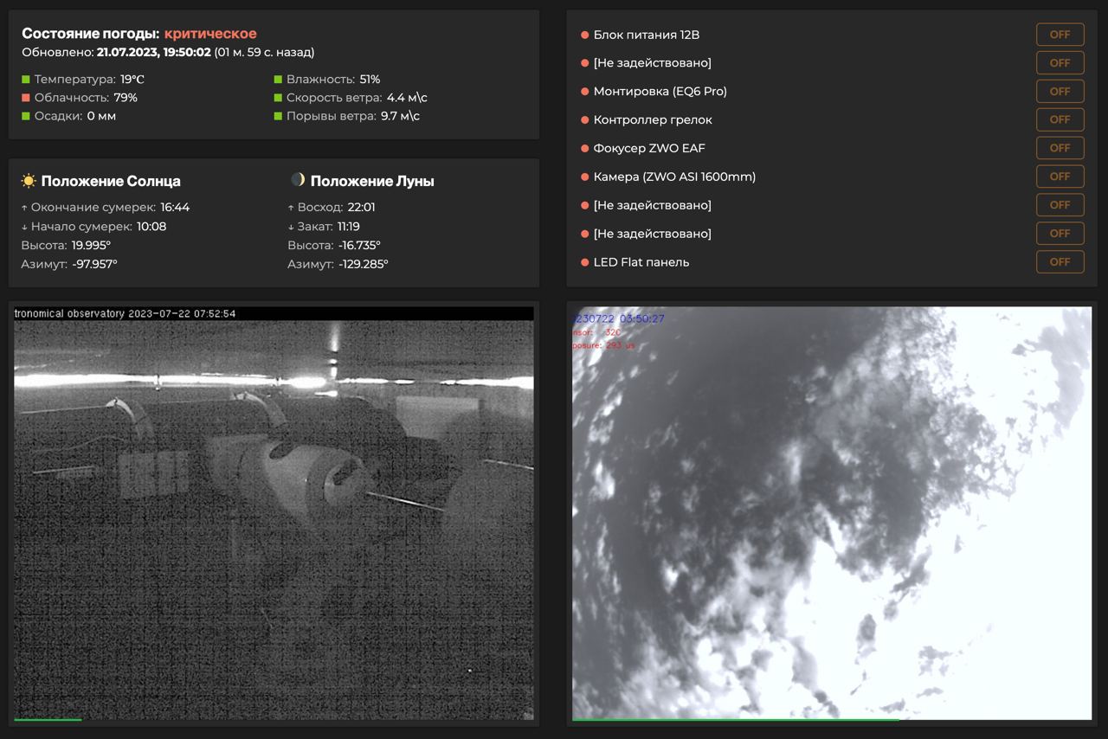
Task: Toggle OFF switch for Блок питания 12В
Action: (1060, 35)
